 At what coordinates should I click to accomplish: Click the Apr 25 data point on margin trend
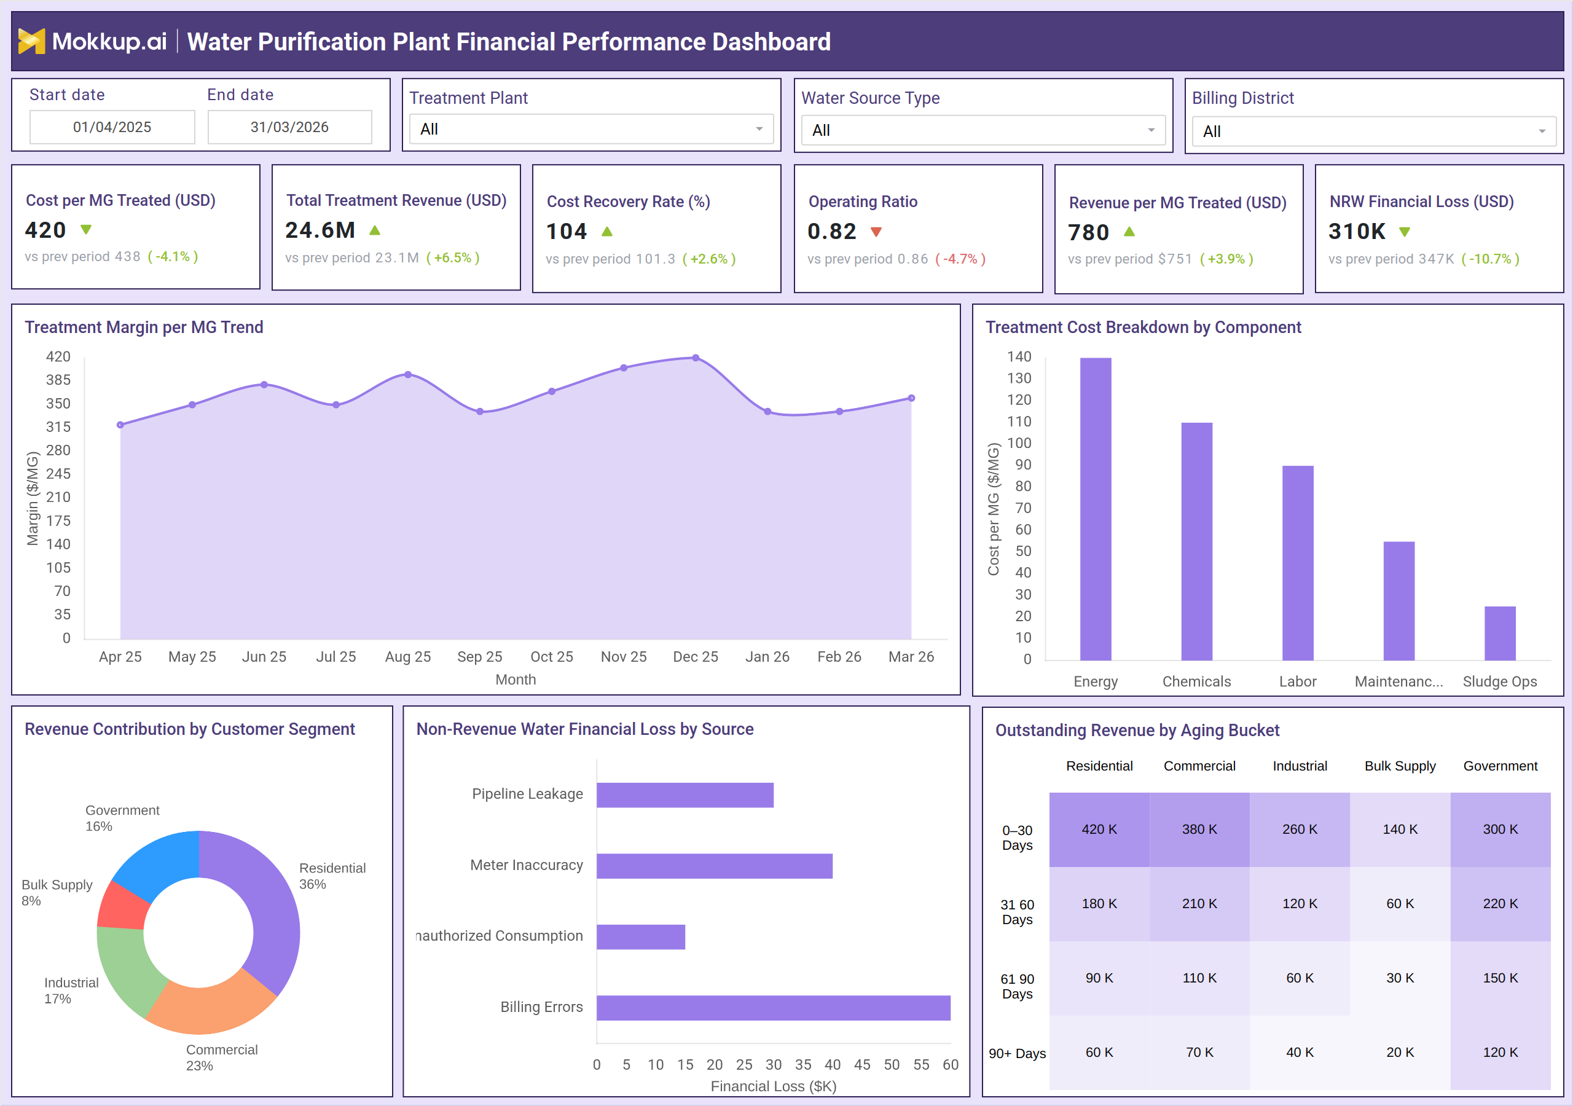[x=120, y=425]
